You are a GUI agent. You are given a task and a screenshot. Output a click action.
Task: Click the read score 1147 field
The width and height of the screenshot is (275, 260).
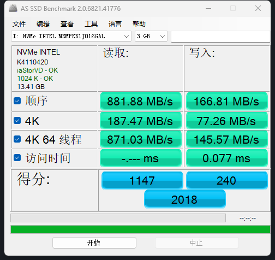tap(142, 180)
